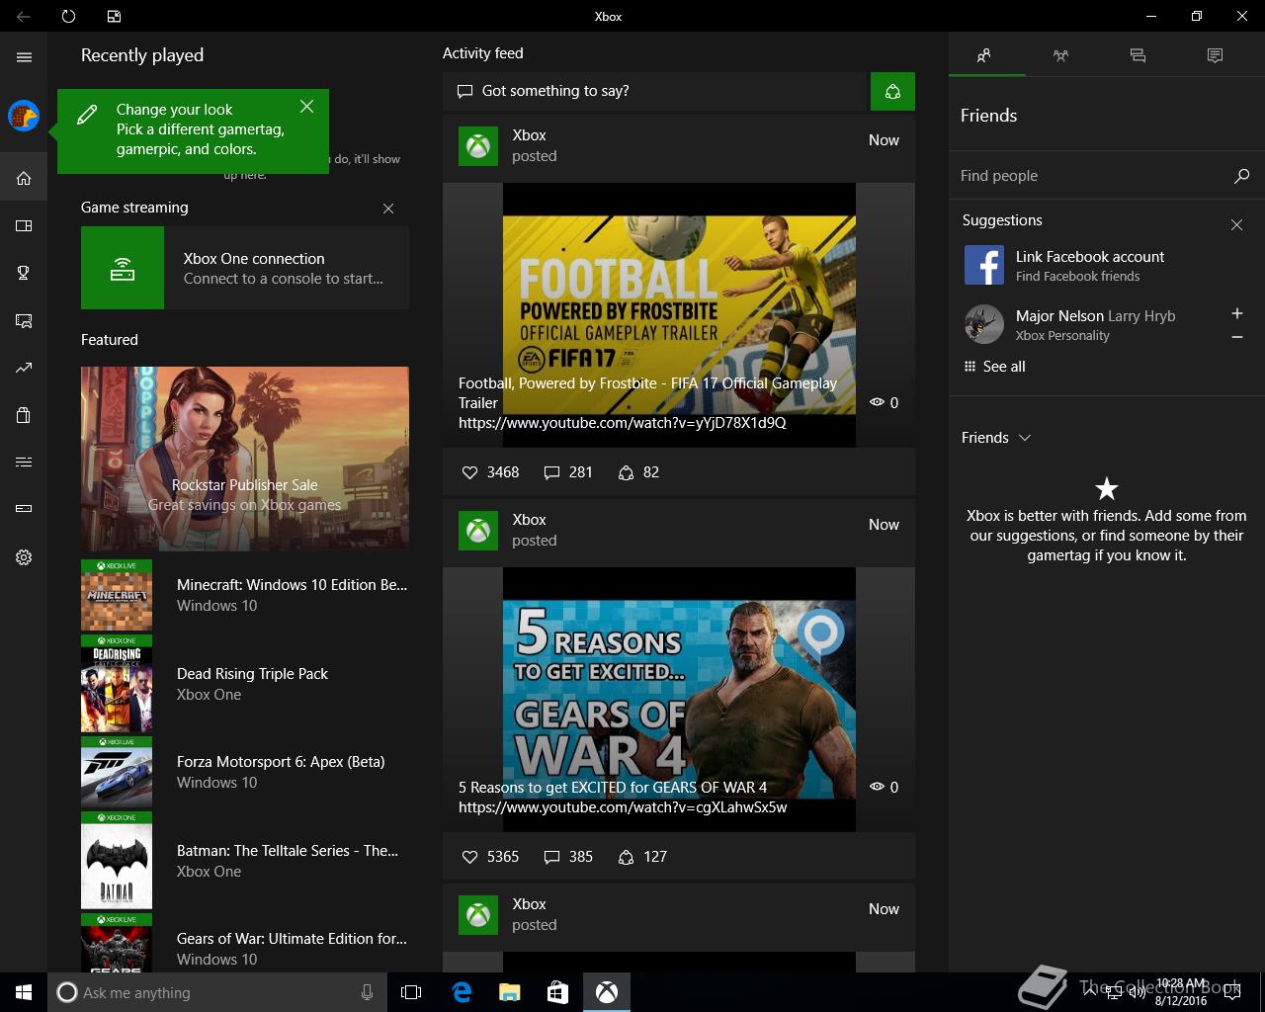Open Gears of War 4 YouTube link
1265x1012 pixels.
click(x=623, y=807)
